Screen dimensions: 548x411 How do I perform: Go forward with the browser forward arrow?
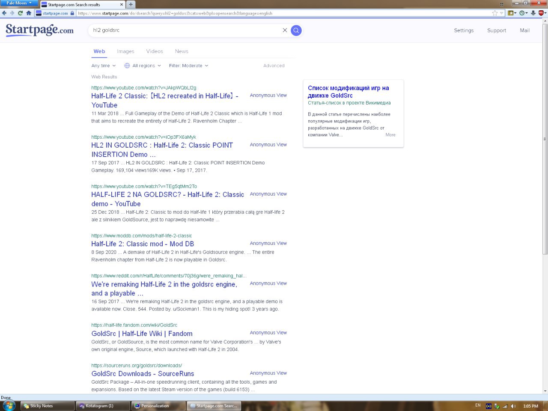tap(12, 13)
